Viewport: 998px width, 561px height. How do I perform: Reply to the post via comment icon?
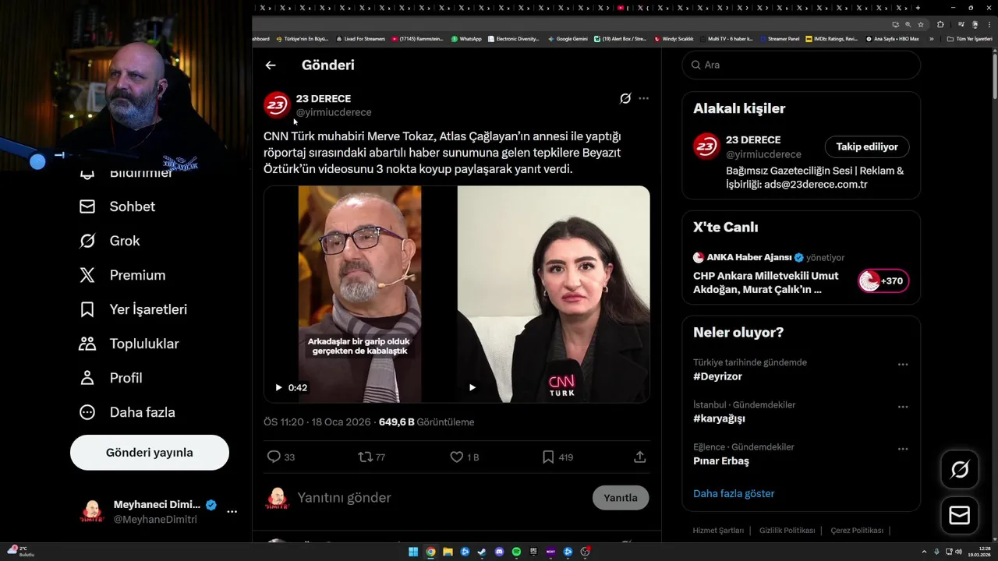[274, 457]
